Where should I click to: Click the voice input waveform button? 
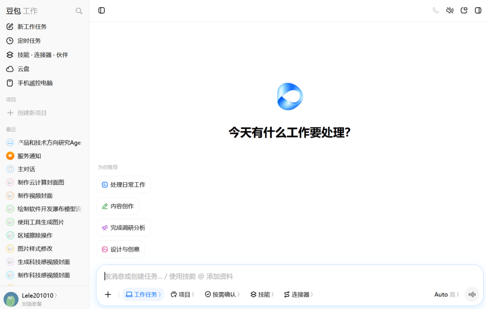pyautogui.click(x=472, y=295)
